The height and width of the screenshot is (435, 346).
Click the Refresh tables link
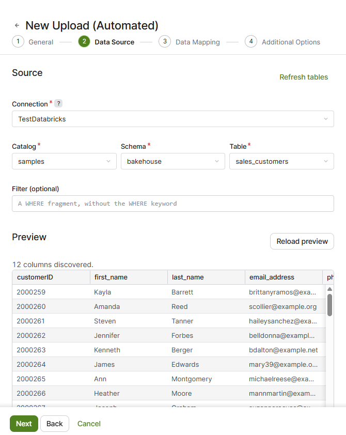coord(304,77)
